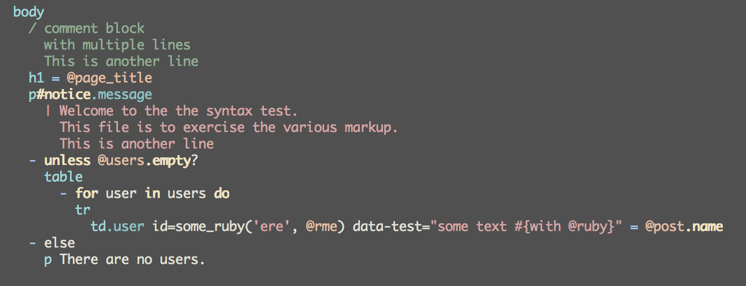Screen dimensions: 746x286
Task: Click the "There are no users." text
Action: [132, 259]
